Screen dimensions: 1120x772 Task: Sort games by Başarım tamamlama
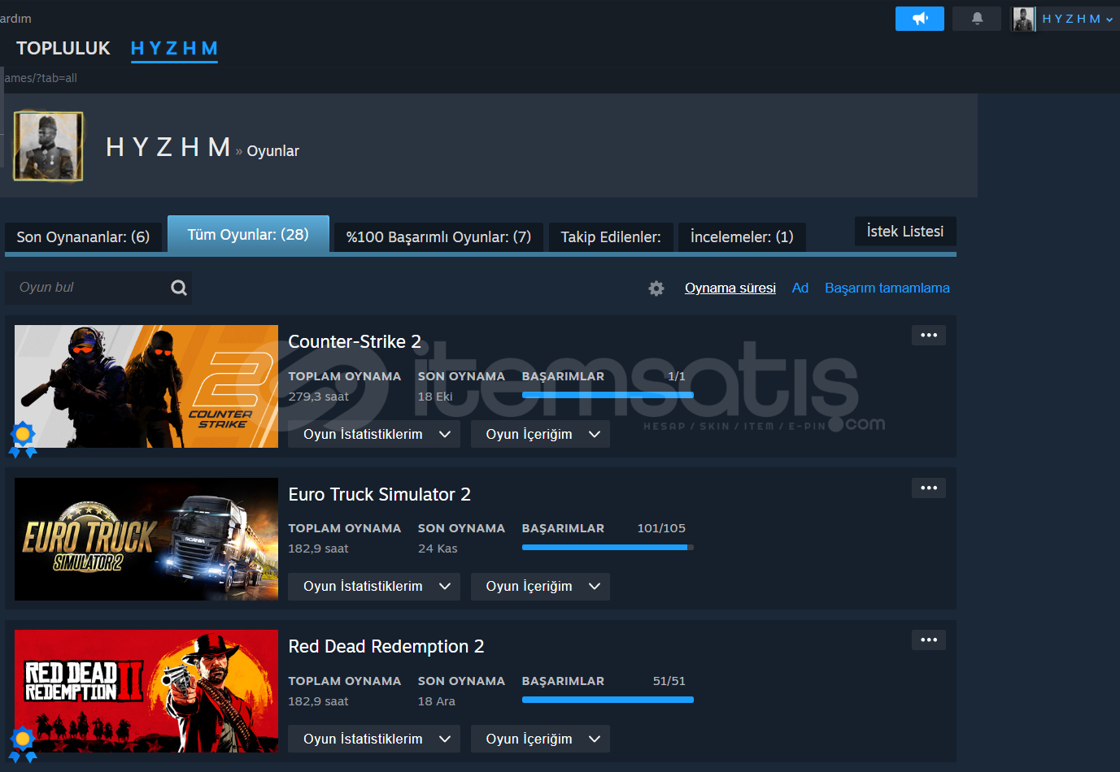pos(887,288)
